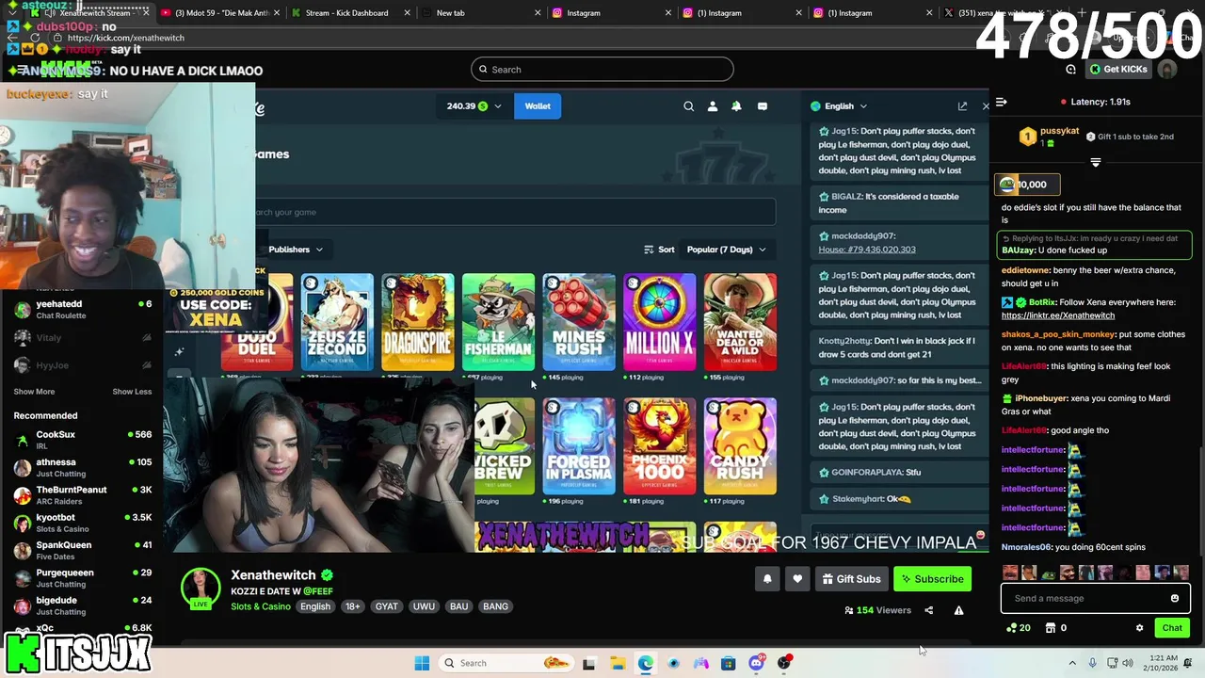
Task: Click the channel points icon showing 20
Action: click(1019, 628)
